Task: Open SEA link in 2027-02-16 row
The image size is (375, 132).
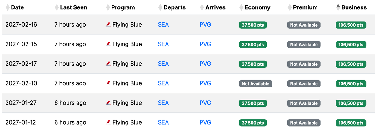Action: [x=163, y=25]
